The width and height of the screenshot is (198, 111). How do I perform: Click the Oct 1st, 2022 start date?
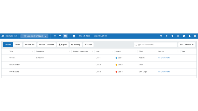pyautogui.click(x=85, y=36)
